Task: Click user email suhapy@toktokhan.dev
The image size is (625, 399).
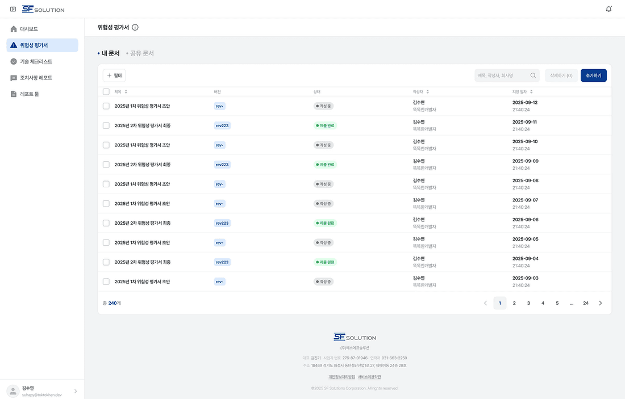Action: coord(42,395)
